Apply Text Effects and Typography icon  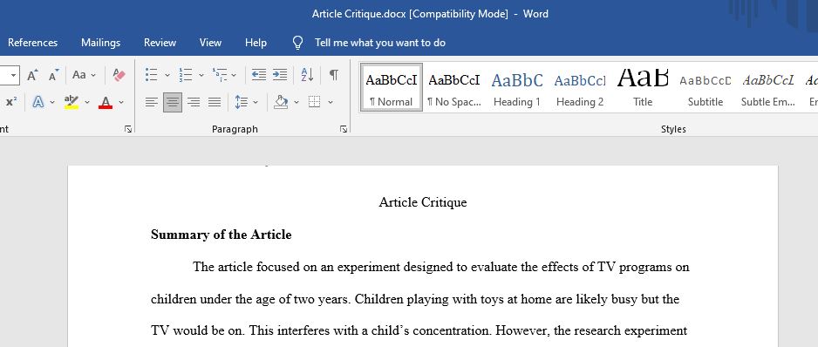pyautogui.click(x=38, y=102)
